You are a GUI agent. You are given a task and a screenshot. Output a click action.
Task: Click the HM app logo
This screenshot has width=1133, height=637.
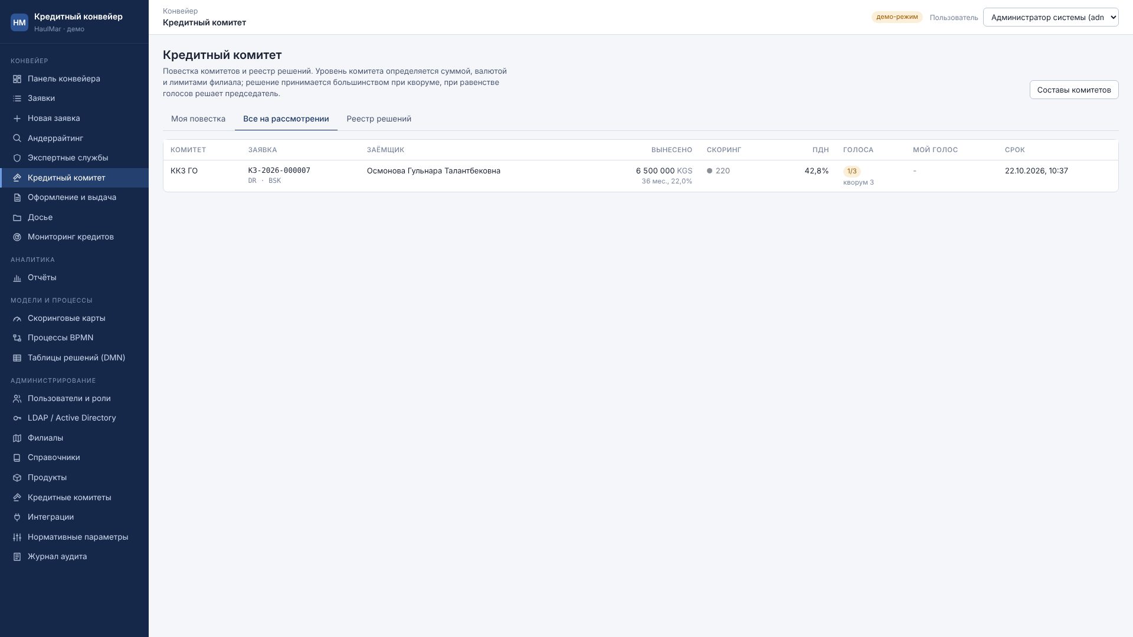tap(19, 22)
